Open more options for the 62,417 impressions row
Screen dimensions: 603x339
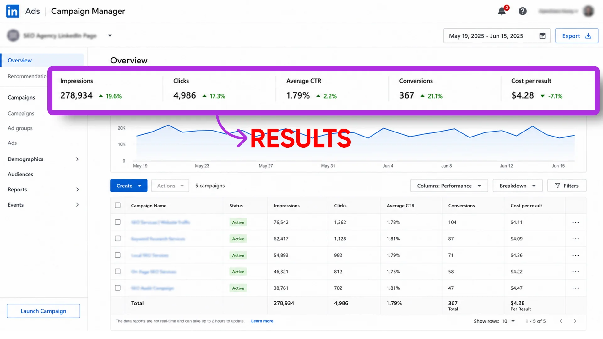(575, 239)
